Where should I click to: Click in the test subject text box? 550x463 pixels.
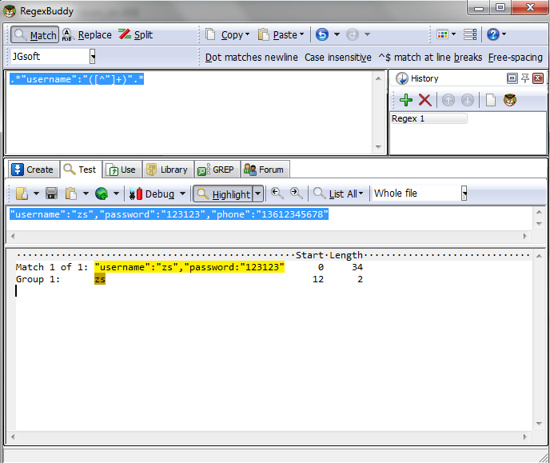click(270, 218)
